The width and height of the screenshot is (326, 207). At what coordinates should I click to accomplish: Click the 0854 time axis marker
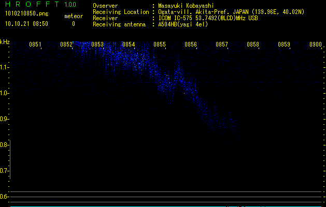tap(129, 45)
